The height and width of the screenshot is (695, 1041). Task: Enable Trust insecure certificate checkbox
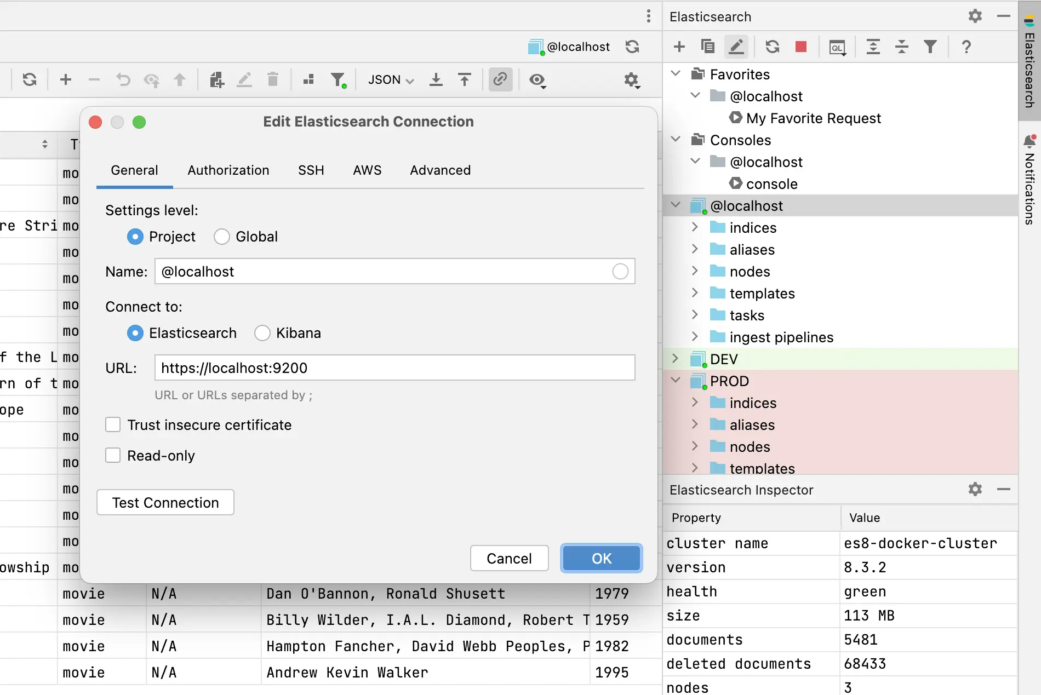[113, 425]
